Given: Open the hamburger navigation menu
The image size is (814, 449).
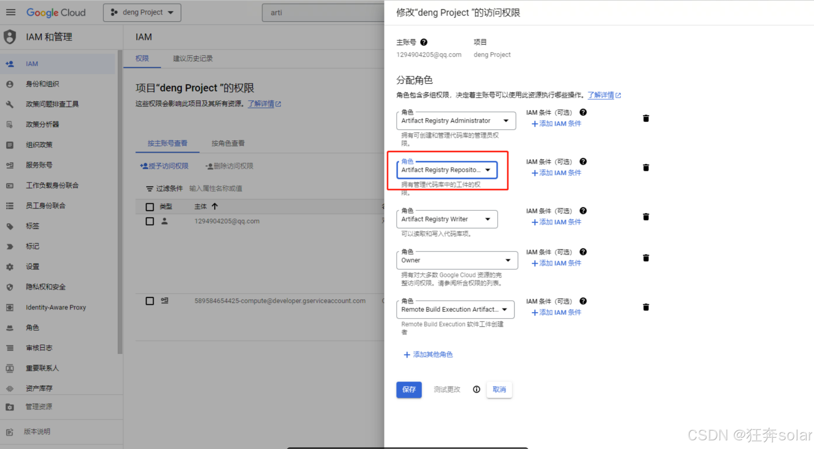Looking at the screenshot, I should [x=11, y=12].
